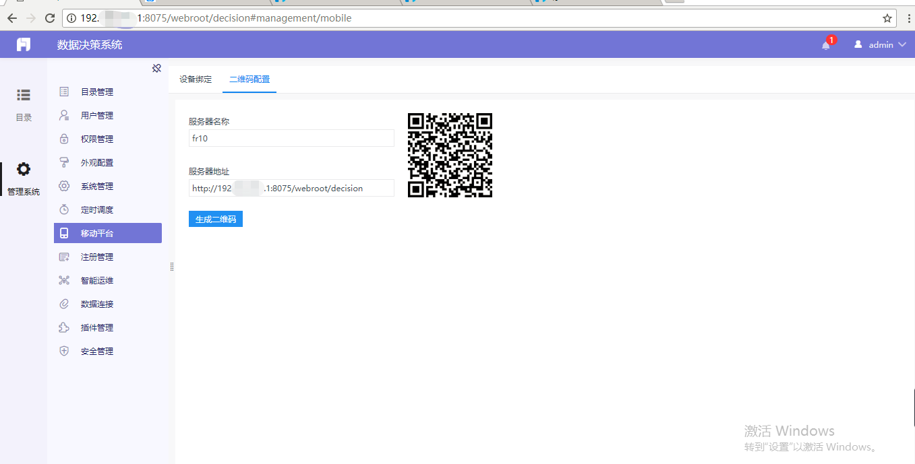Click the 服务器名称 label
915x464 pixels.
(209, 122)
